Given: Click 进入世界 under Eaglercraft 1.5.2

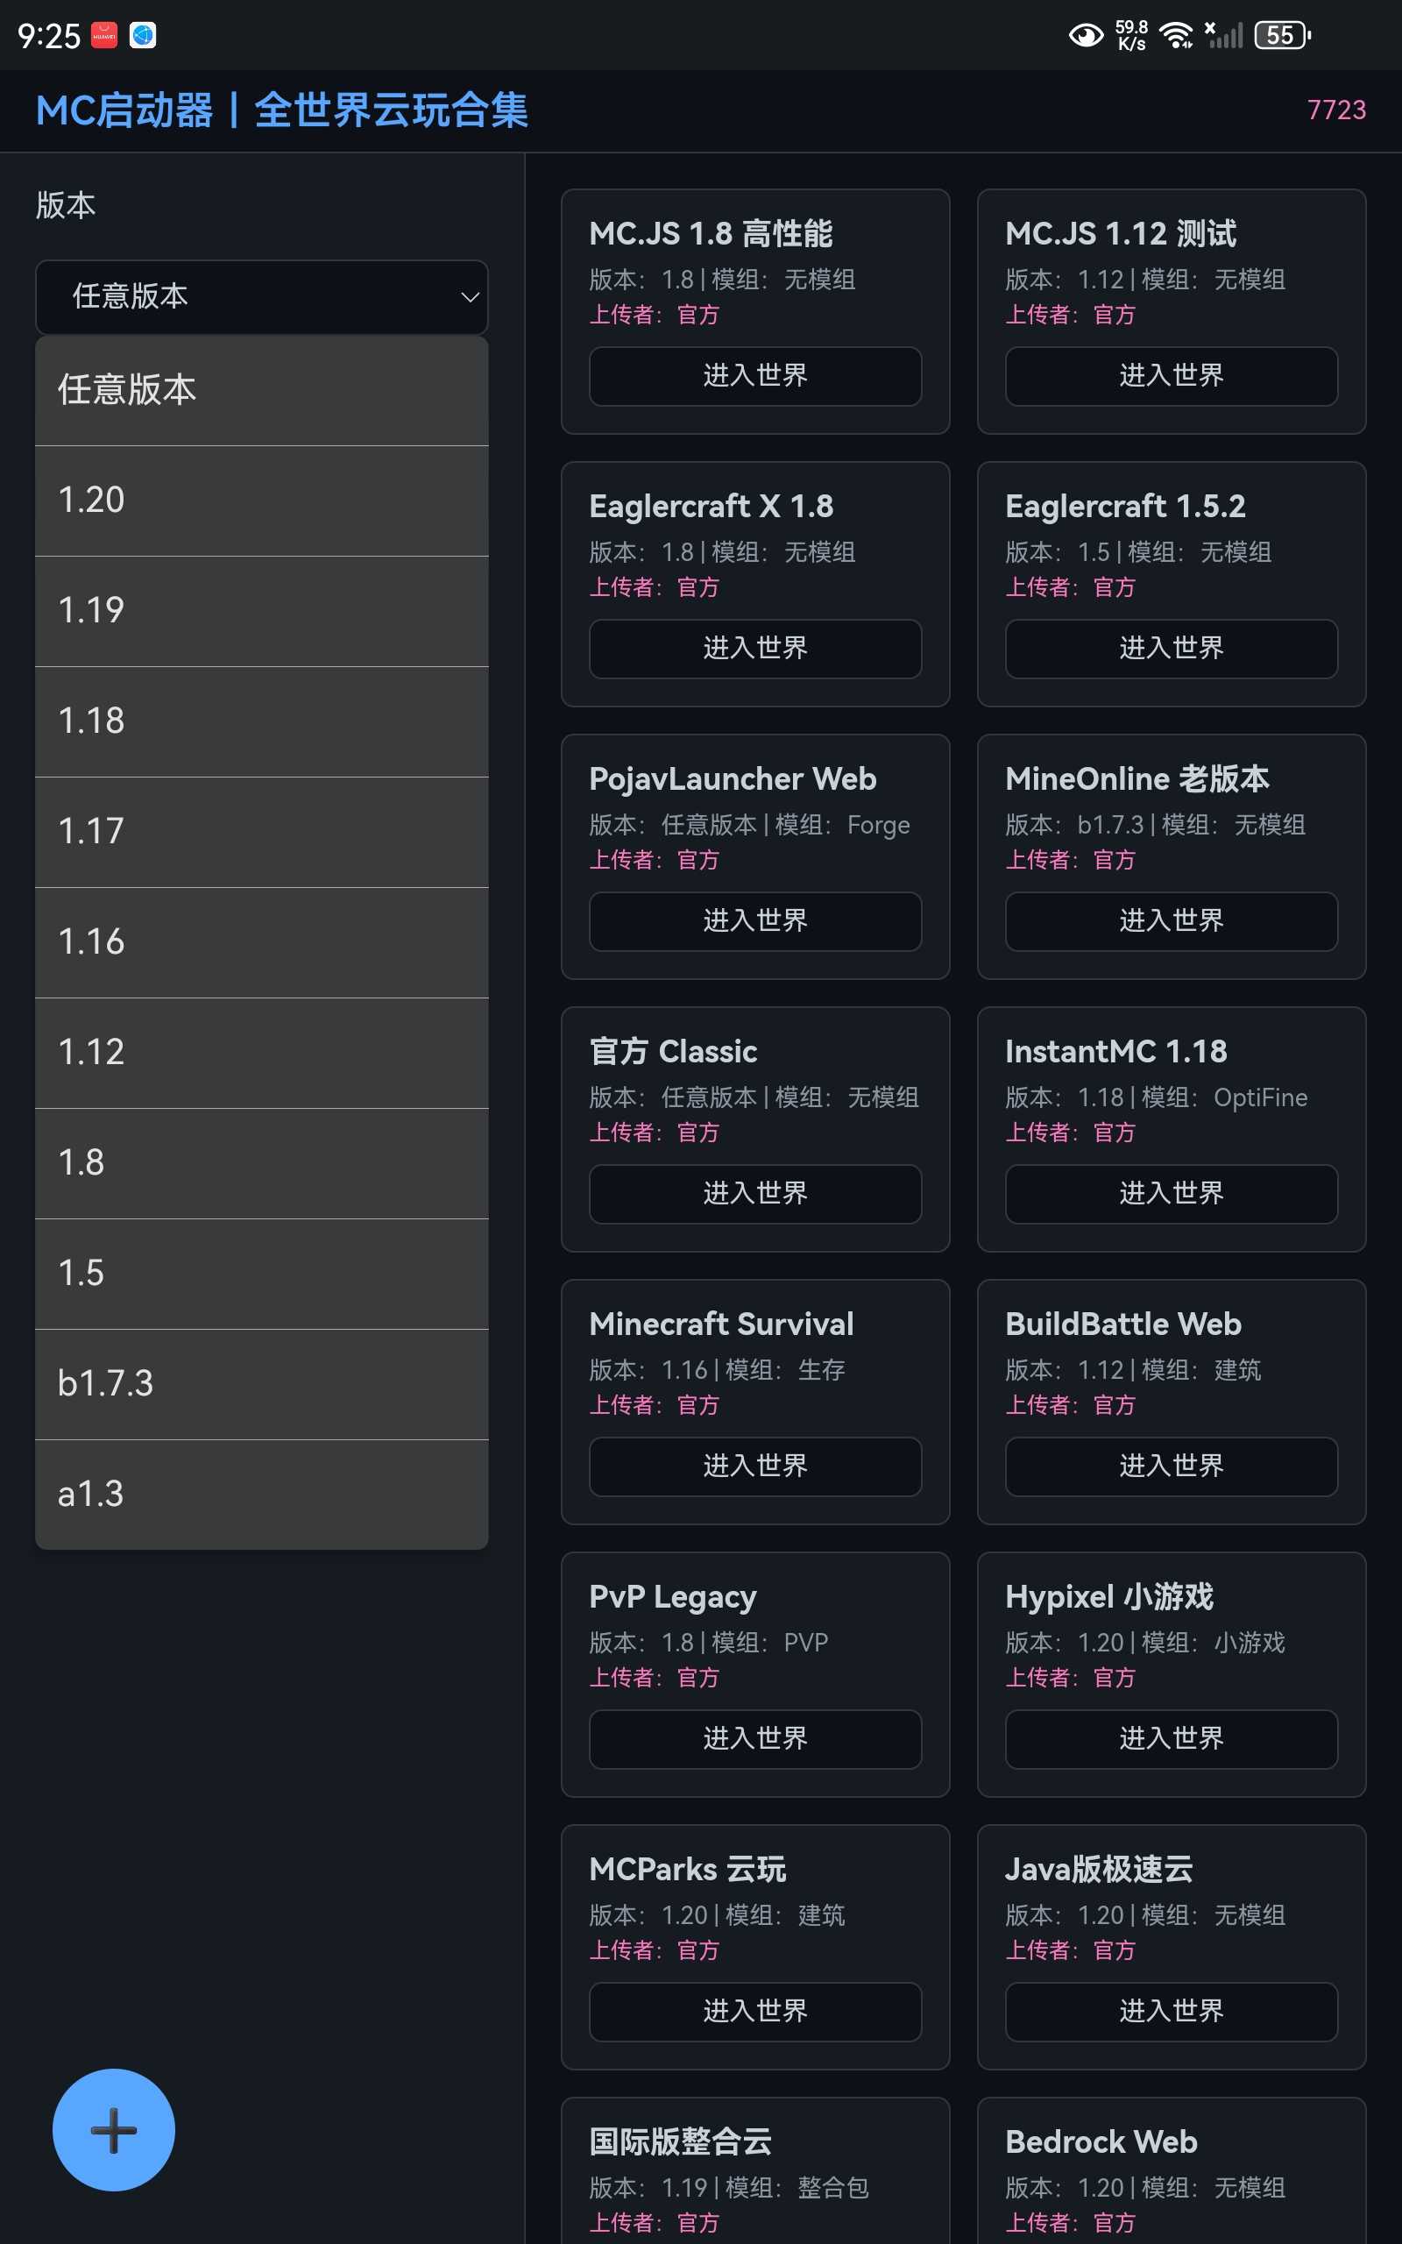Looking at the screenshot, I should pyautogui.click(x=1170, y=648).
